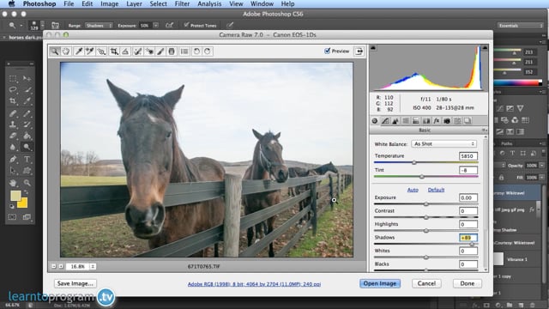Viewport: 549px width, 309px height.
Task: Click the Exposure slider handle
Action: tap(426, 204)
